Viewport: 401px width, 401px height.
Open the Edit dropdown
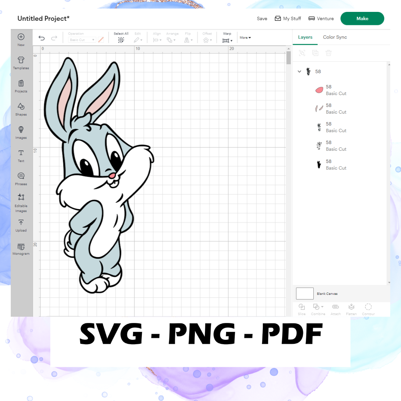[138, 40]
